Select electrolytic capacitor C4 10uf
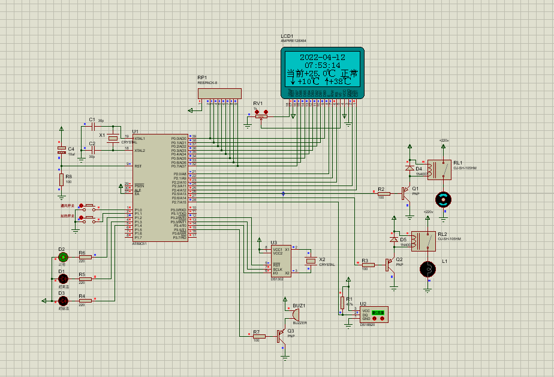This screenshot has height=377, width=554. tap(62, 150)
